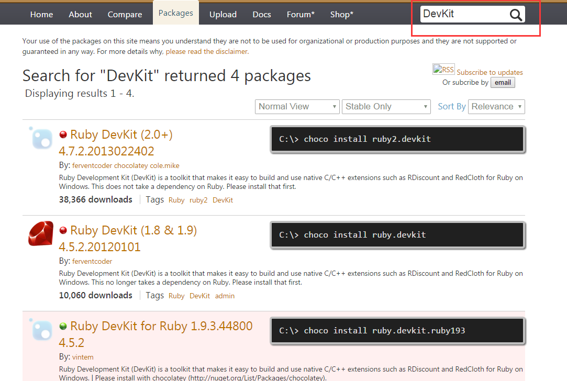
Task: Select the Packages tab
Action: [x=176, y=13]
